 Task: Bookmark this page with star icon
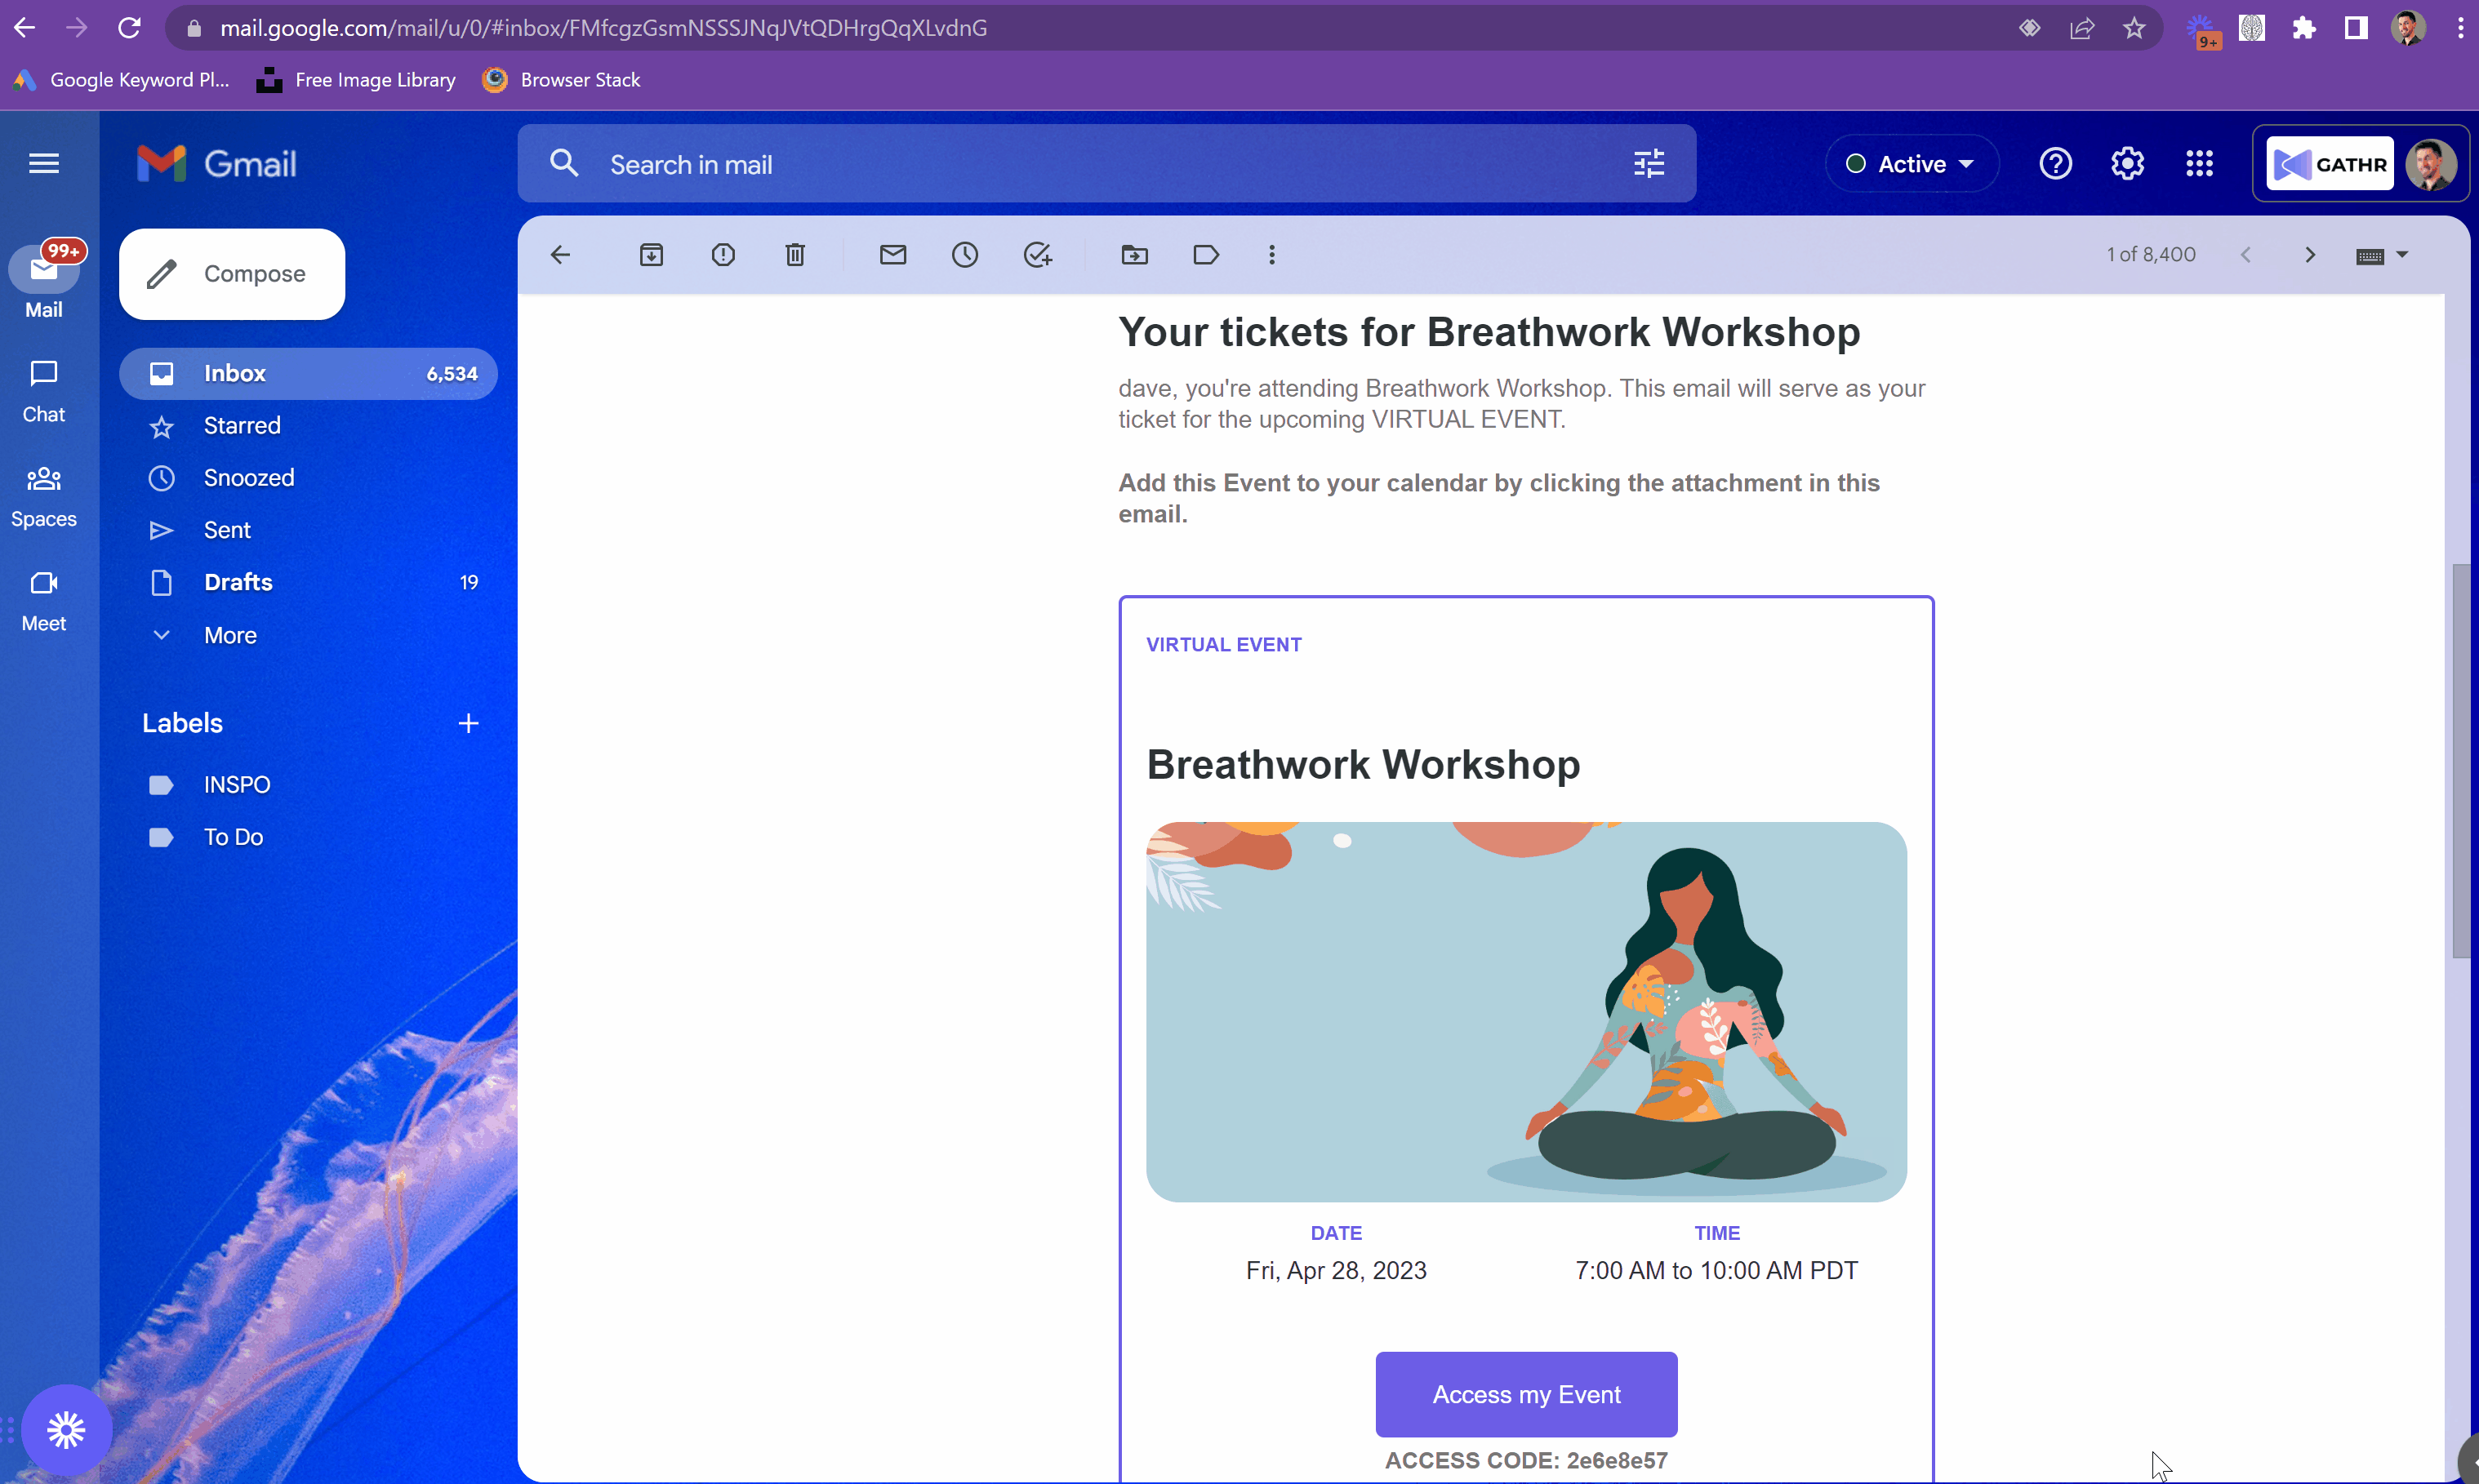click(x=2134, y=28)
